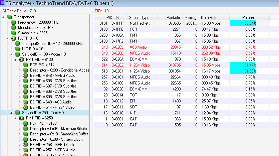279x156 pixels.
Task: Expand the Conditional Access descriptor 0x09
Action: (x=19, y=70)
